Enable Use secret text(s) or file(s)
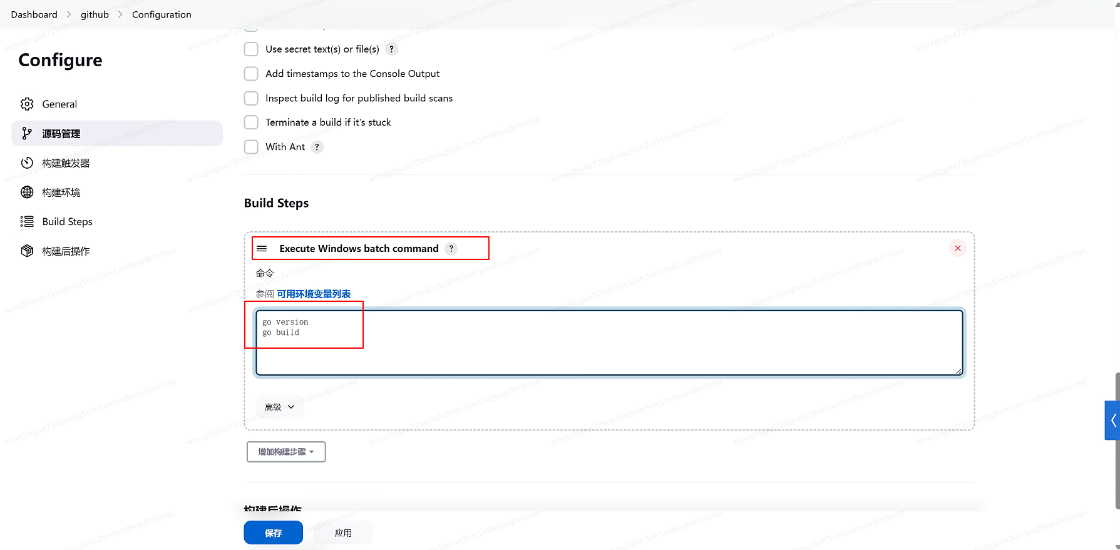Viewport: 1120px width, 550px height. click(251, 49)
